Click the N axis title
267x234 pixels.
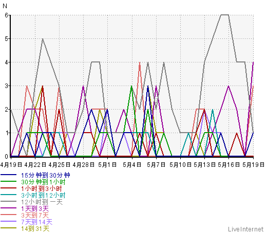pyautogui.click(x=5, y=6)
